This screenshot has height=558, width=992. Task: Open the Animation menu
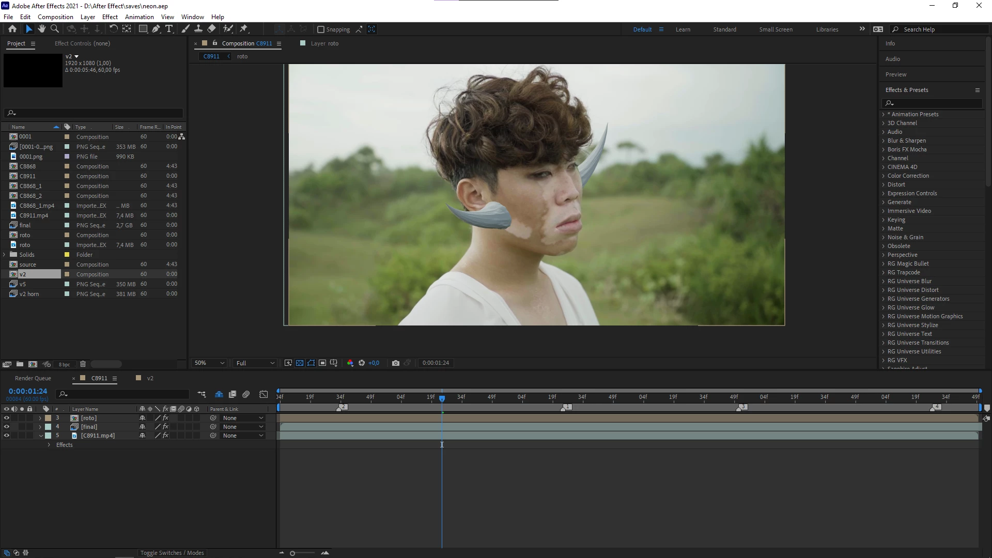click(139, 17)
